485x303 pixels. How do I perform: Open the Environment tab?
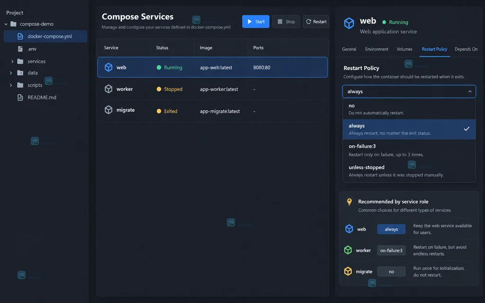click(x=377, y=49)
